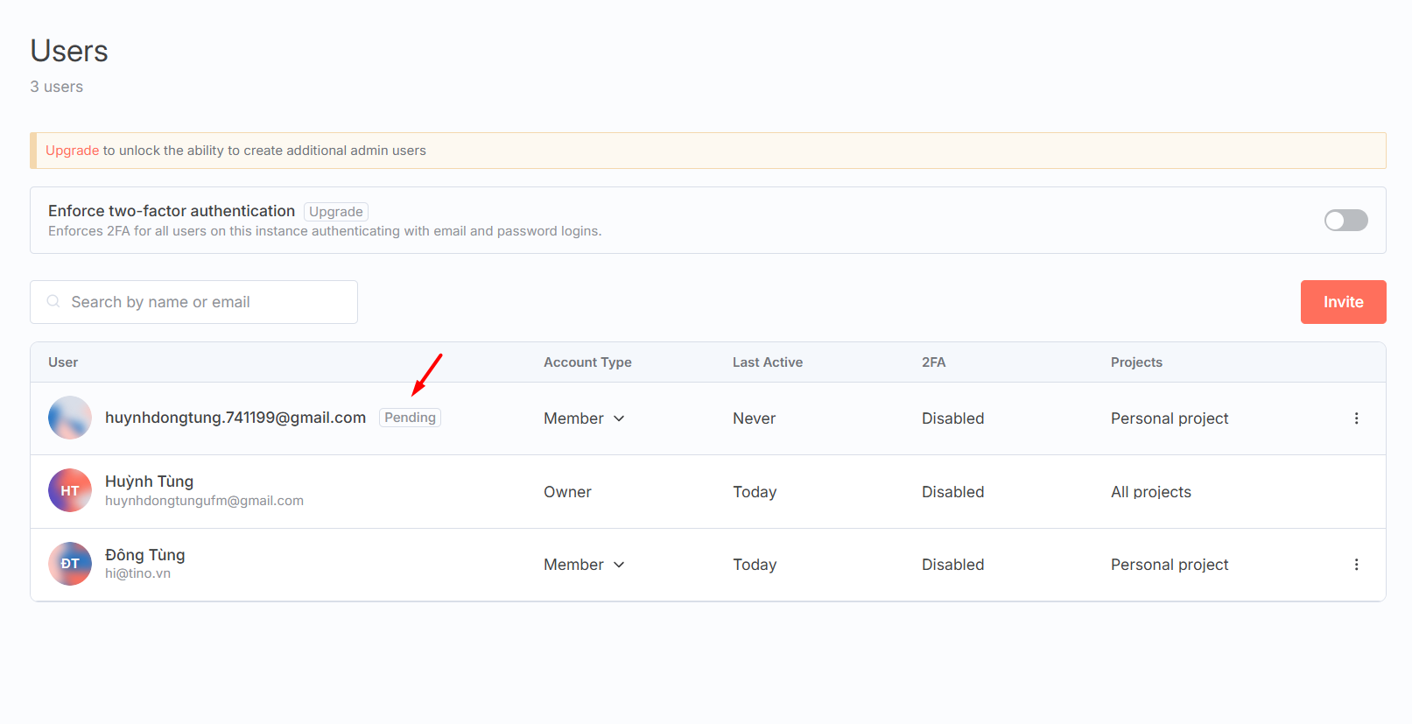Click the name Đông Tùng
The width and height of the screenshot is (1412, 724).
[144, 555]
